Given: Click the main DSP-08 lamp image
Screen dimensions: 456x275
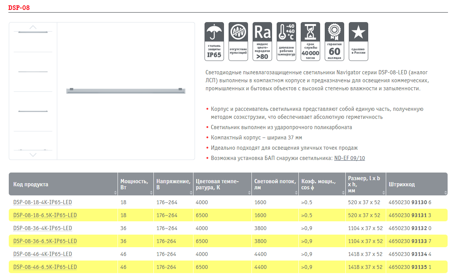Looking at the screenshot, I should [x=126, y=91].
